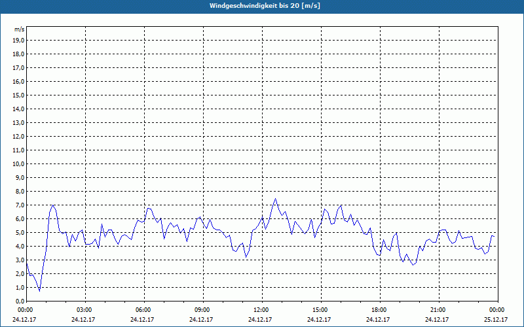
Task: Click the "24.12.17" date under 18:00
Action: pyautogui.click(x=378, y=319)
